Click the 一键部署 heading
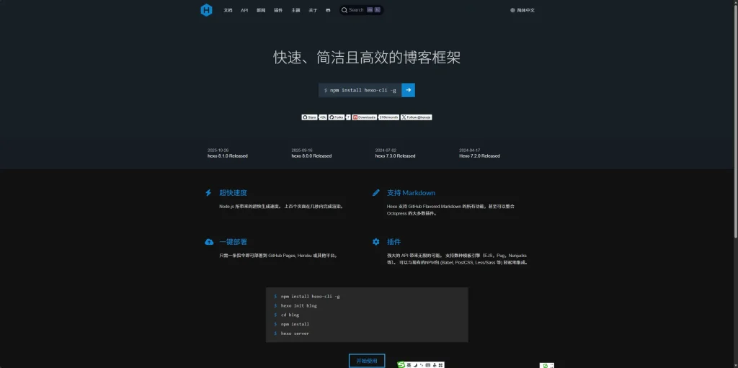Viewport: 738px width, 368px height. pyautogui.click(x=233, y=242)
